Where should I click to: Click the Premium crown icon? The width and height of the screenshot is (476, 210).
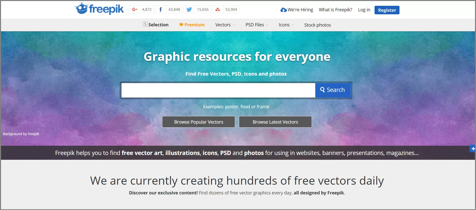pyautogui.click(x=181, y=24)
